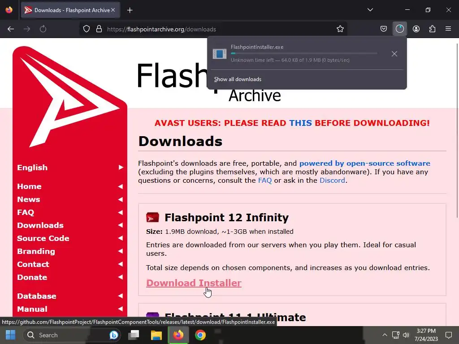Open the FAQ sidebar menu item
Screen dimensions: 459x344
[70, 212]
